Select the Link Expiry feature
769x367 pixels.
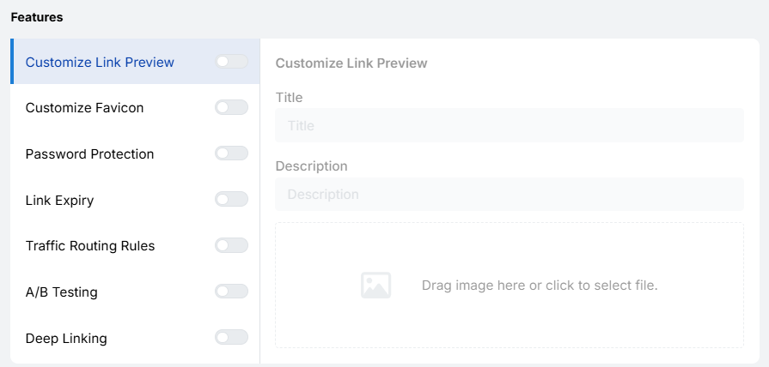click(x=60, y=200)
